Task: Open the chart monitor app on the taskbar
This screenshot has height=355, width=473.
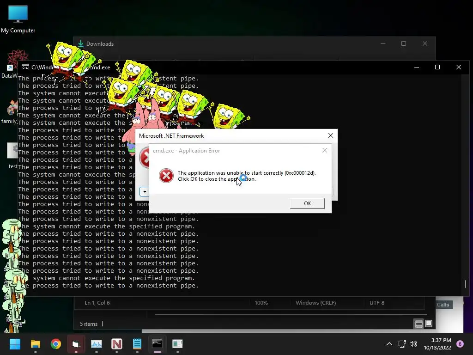Action: coord(96,344)
